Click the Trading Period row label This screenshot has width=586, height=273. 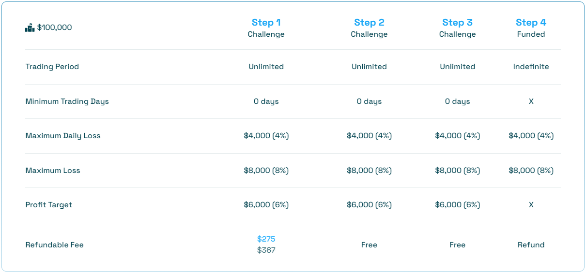[x=52, y=67]
